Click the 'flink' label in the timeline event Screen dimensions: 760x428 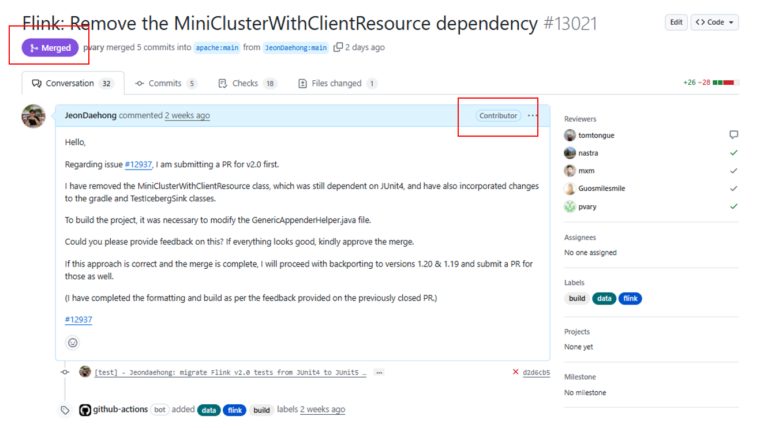click(x=235, y=410)
